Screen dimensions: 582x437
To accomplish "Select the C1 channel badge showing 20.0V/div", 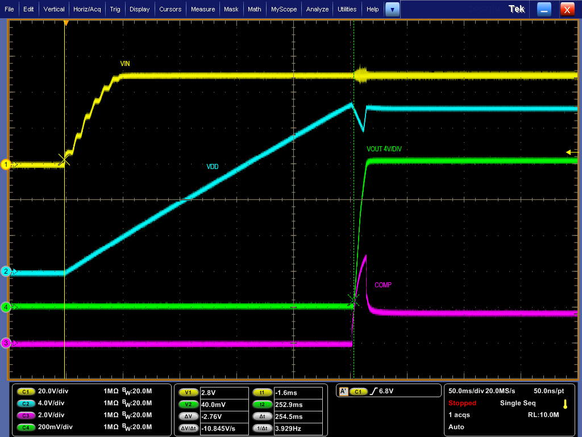I will tap(26, 391).
